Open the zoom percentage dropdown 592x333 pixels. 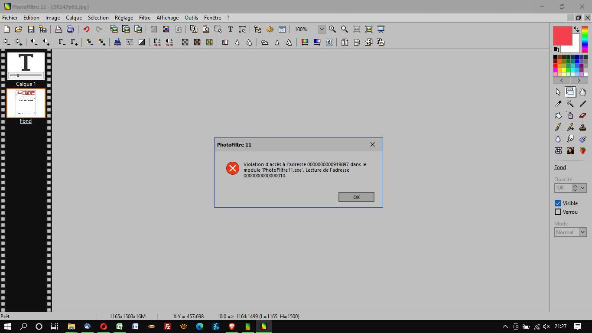point(322,29)
